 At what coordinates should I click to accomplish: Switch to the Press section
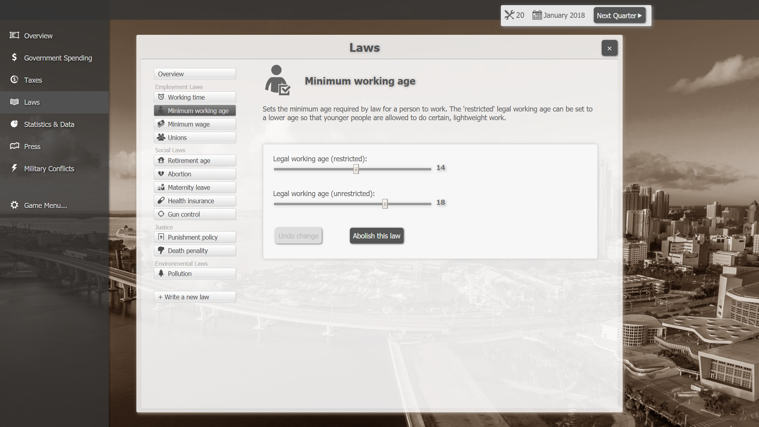(32, 146)
